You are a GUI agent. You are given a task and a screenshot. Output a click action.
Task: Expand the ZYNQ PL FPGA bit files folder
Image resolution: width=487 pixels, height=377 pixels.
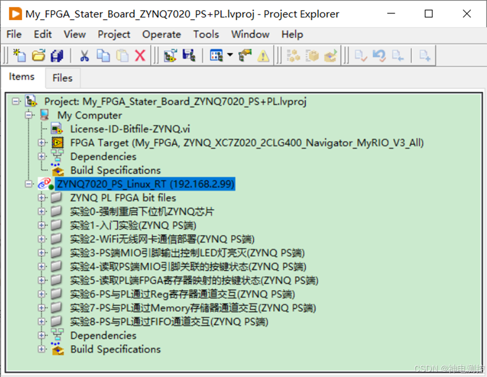41,197
